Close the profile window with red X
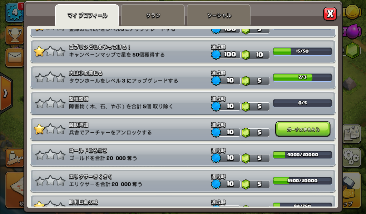 (330, 14)
